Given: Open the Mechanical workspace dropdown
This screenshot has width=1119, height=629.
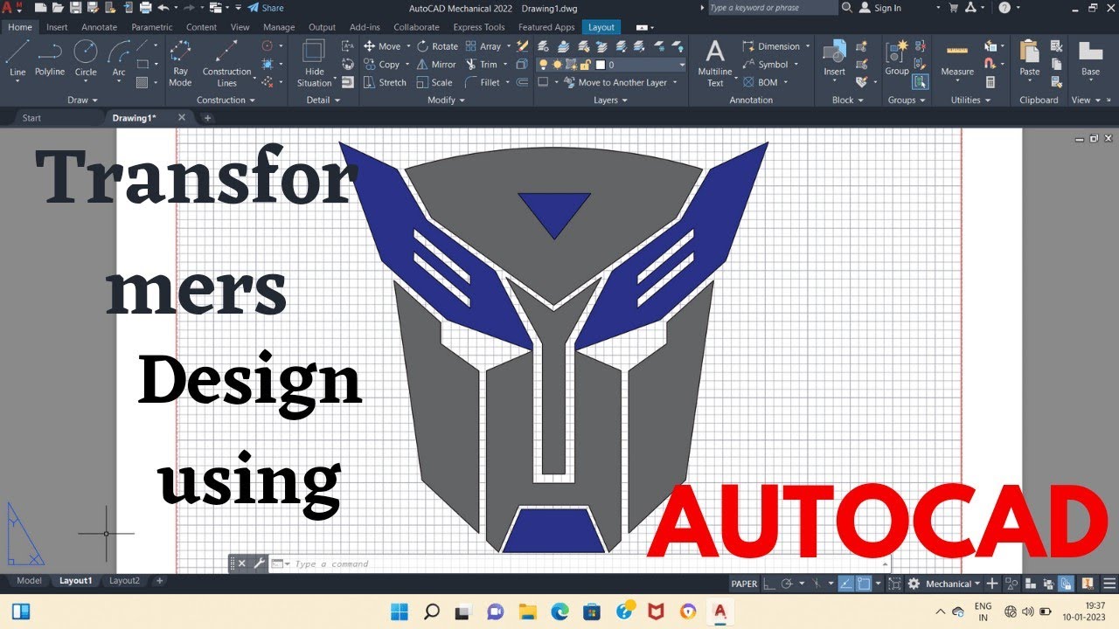Looking at the screenshot, I should pos(955,584).
